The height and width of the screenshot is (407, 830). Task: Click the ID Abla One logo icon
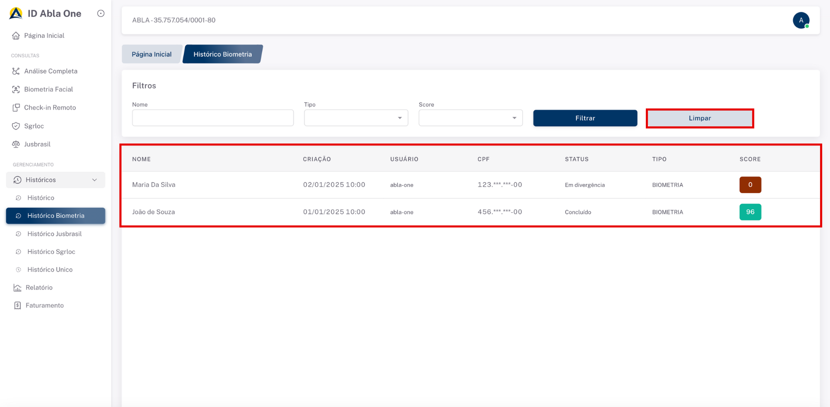[x=16, y=13]
